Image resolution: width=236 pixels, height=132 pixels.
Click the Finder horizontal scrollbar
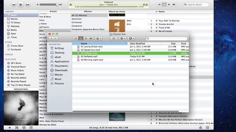click(125, 111)
